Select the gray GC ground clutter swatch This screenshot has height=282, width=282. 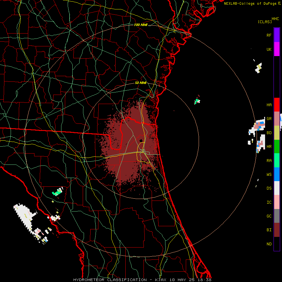(277, 216)
